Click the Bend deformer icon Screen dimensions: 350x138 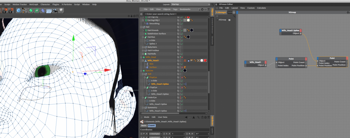[43, 11]
